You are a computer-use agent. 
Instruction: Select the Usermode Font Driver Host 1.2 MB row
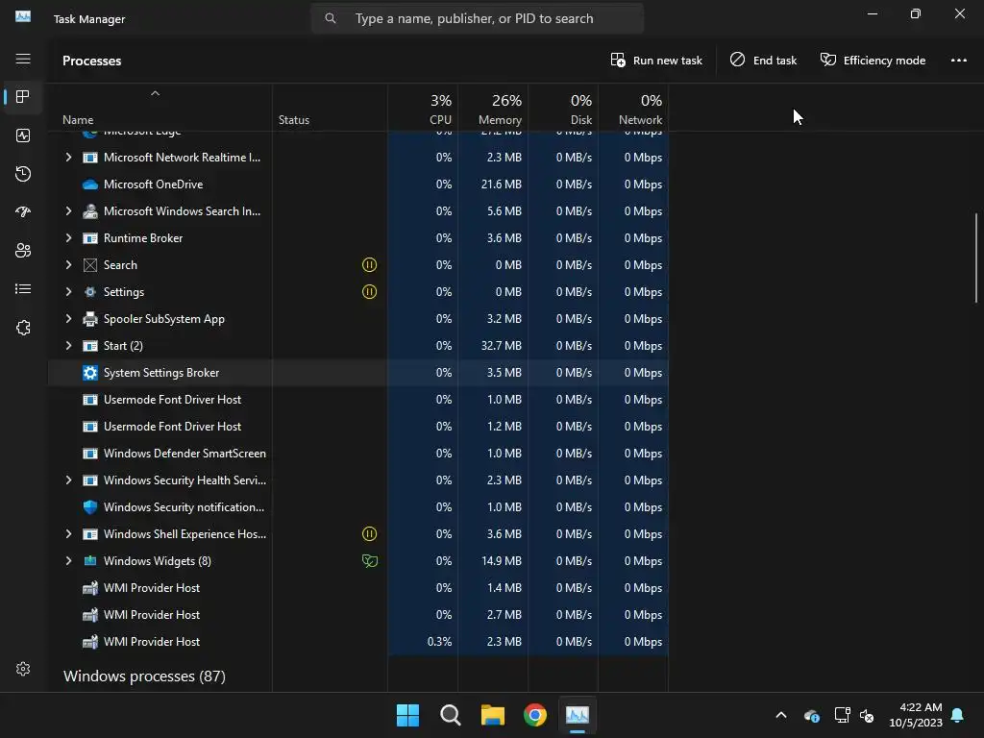(357, 427)
